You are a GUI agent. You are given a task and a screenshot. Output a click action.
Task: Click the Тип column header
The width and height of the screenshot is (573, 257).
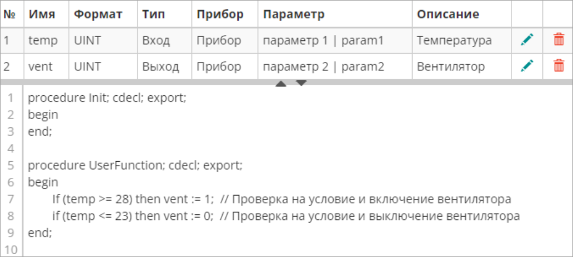(154, 14)
